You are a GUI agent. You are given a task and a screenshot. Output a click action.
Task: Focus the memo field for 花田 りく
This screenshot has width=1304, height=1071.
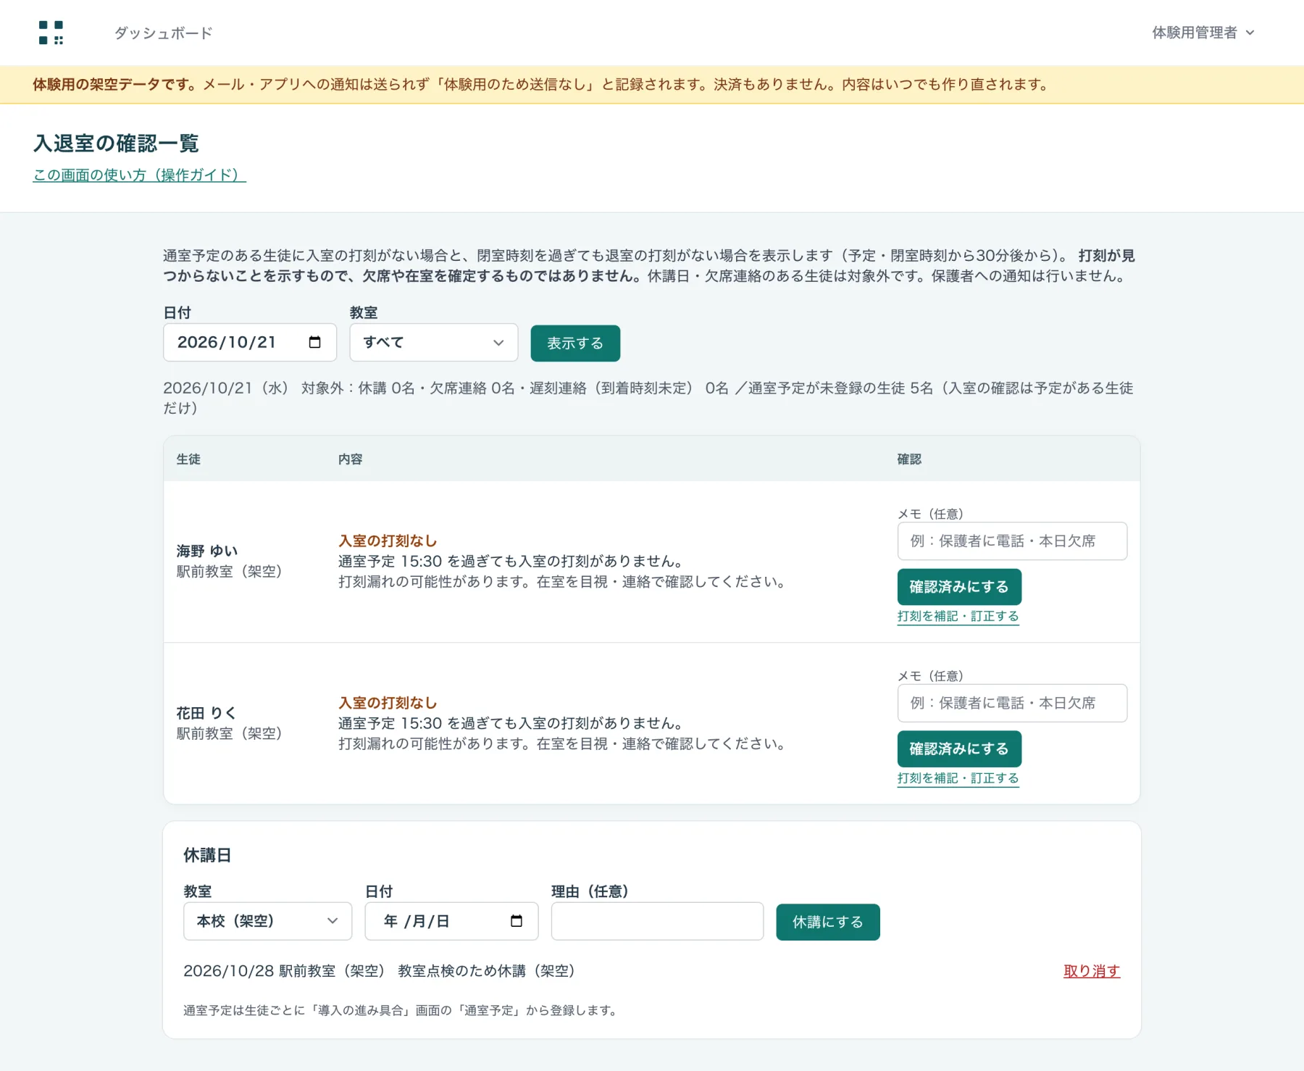point(1012,703)
